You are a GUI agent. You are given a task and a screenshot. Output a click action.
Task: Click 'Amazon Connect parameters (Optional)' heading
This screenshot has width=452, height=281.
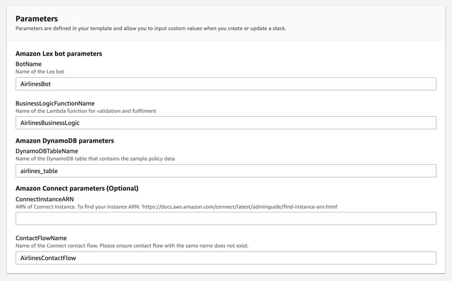pyautogui.click(x=77, y=188)
